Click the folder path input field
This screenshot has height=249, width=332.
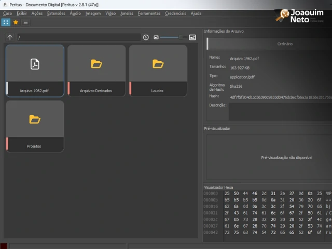point(78,37)
